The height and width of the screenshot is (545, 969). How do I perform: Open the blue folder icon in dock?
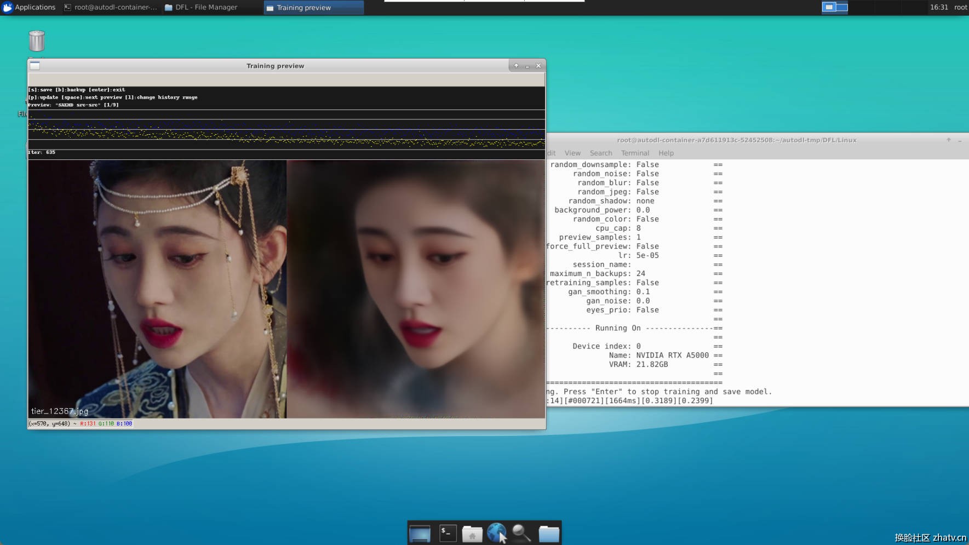tap(549, 533)
